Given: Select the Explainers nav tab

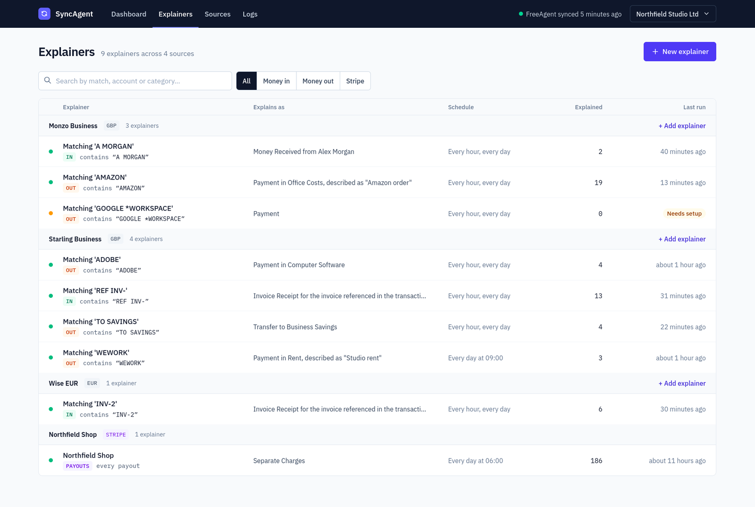Looking at the screenshot, I should [x=176, y=14].
